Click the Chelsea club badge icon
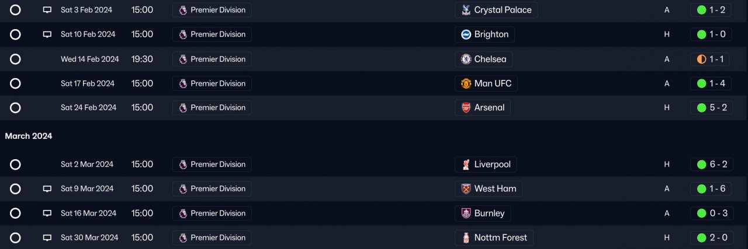Image resolution: width=748 pixels, height=249 pixels. click(x=466, y=59)
